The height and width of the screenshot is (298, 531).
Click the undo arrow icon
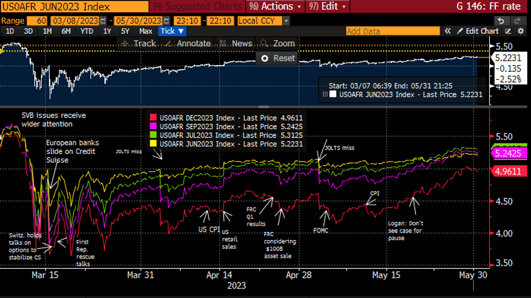(501, 21)
